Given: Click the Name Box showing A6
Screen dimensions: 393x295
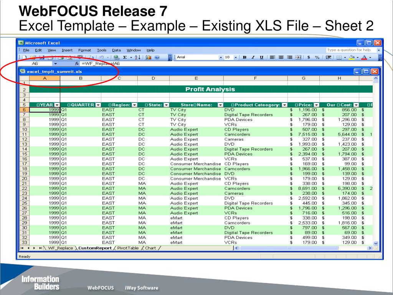Looking at the screenshot, I should pos(35,63).
